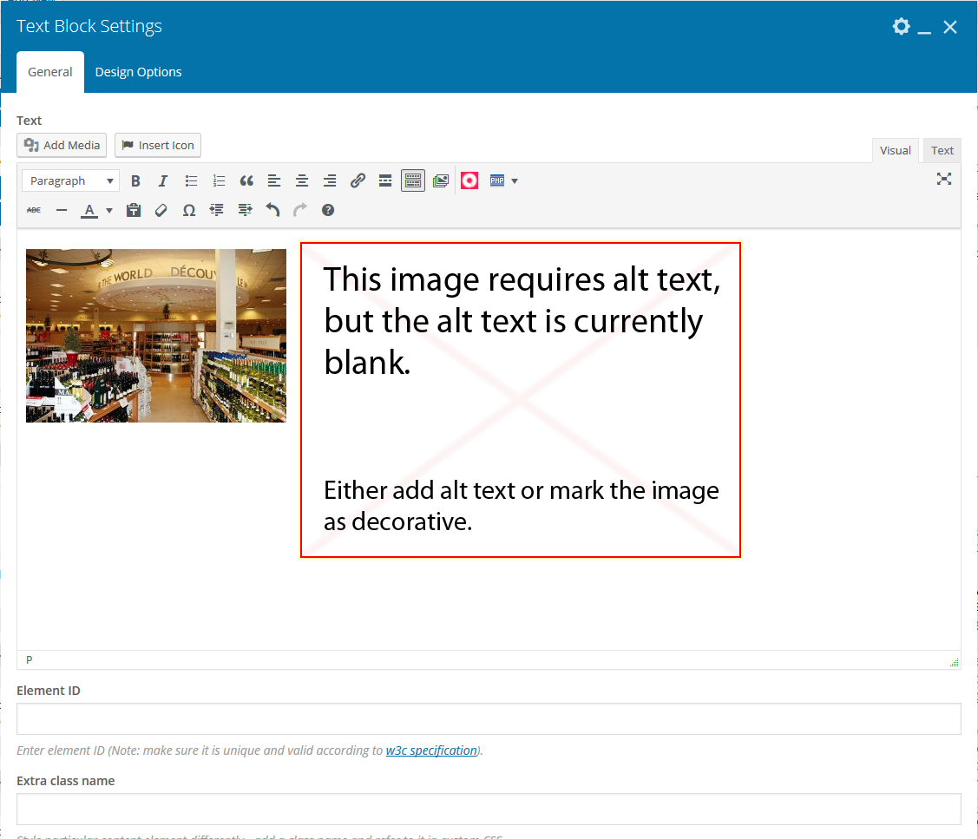Click the insert/edit link icon

pos(358,181)
